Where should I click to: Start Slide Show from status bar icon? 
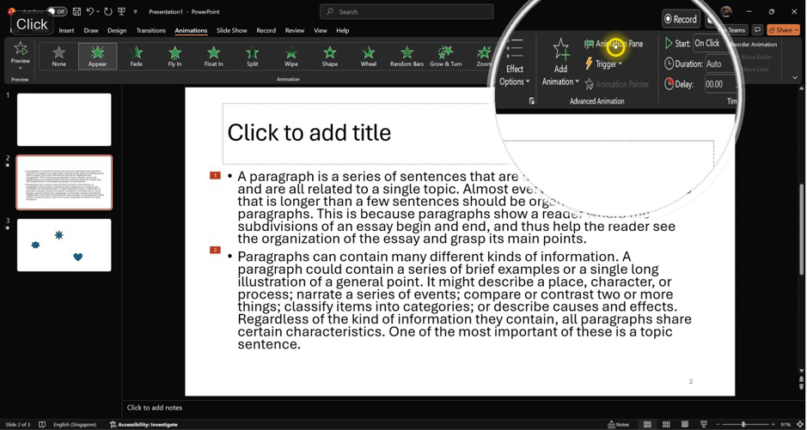click(x=702, y=424)
